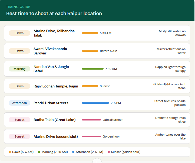Click the blue Afternoon legend dot

[73, 152]
